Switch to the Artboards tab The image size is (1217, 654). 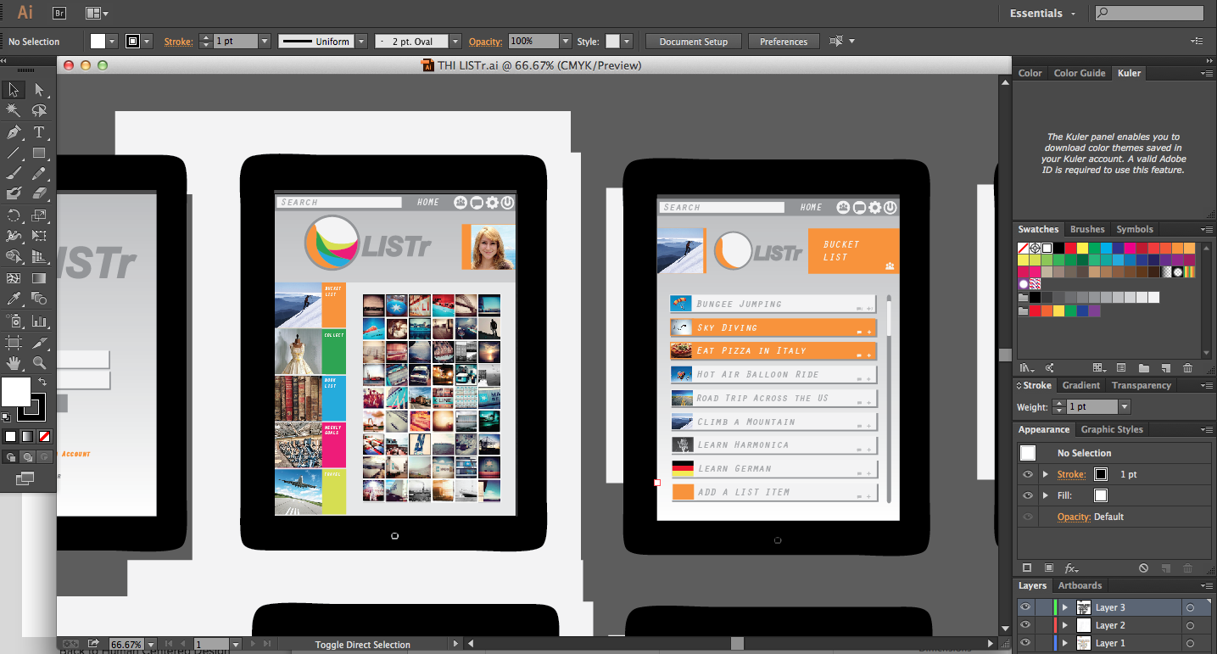(x=1080, y=585)
